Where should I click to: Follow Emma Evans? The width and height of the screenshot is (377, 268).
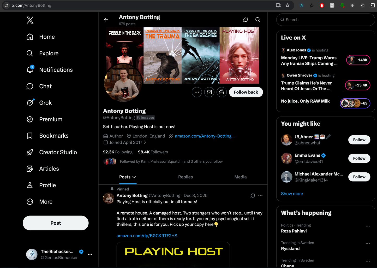(x=359, y=158)
